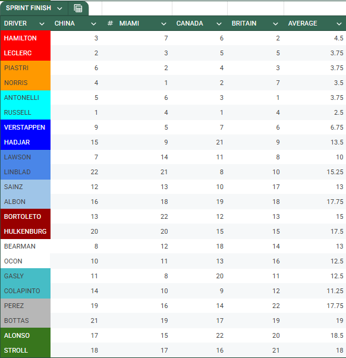The width and height of the screenshot is (346, 358).
Task: Click Antonelli's Britain value 1
Action: [x=278, y=98]
